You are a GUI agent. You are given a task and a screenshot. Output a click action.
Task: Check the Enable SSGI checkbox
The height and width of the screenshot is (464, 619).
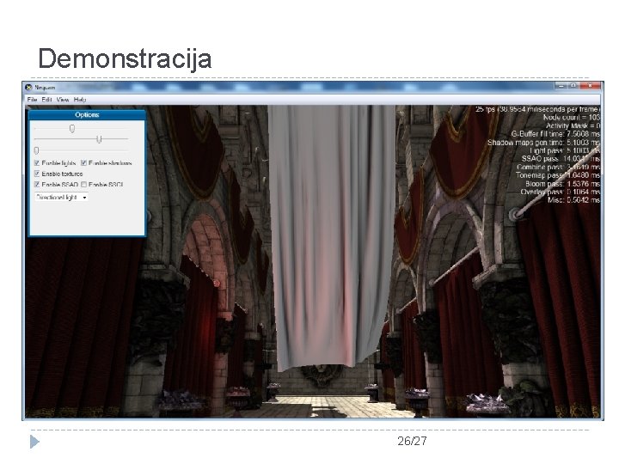tap(83, 184)
